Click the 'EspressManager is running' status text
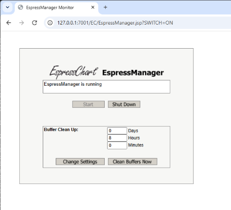This screenshot has width=231, height=210. [73, 84]
